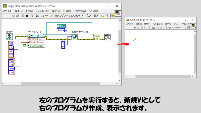This screenshot has width=201, height=113.
Task: Open ツール(T) menu in left window
Action: tap(67, 11)
